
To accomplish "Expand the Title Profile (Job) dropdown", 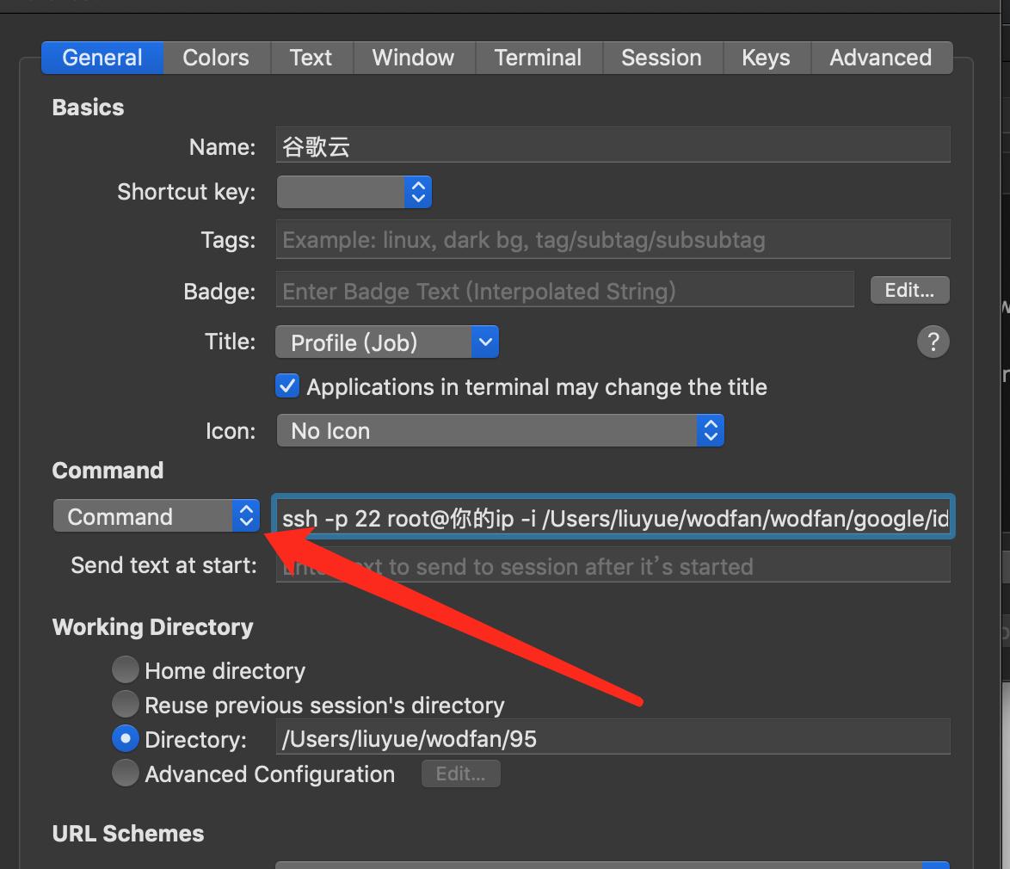I will tap(386, 342).
